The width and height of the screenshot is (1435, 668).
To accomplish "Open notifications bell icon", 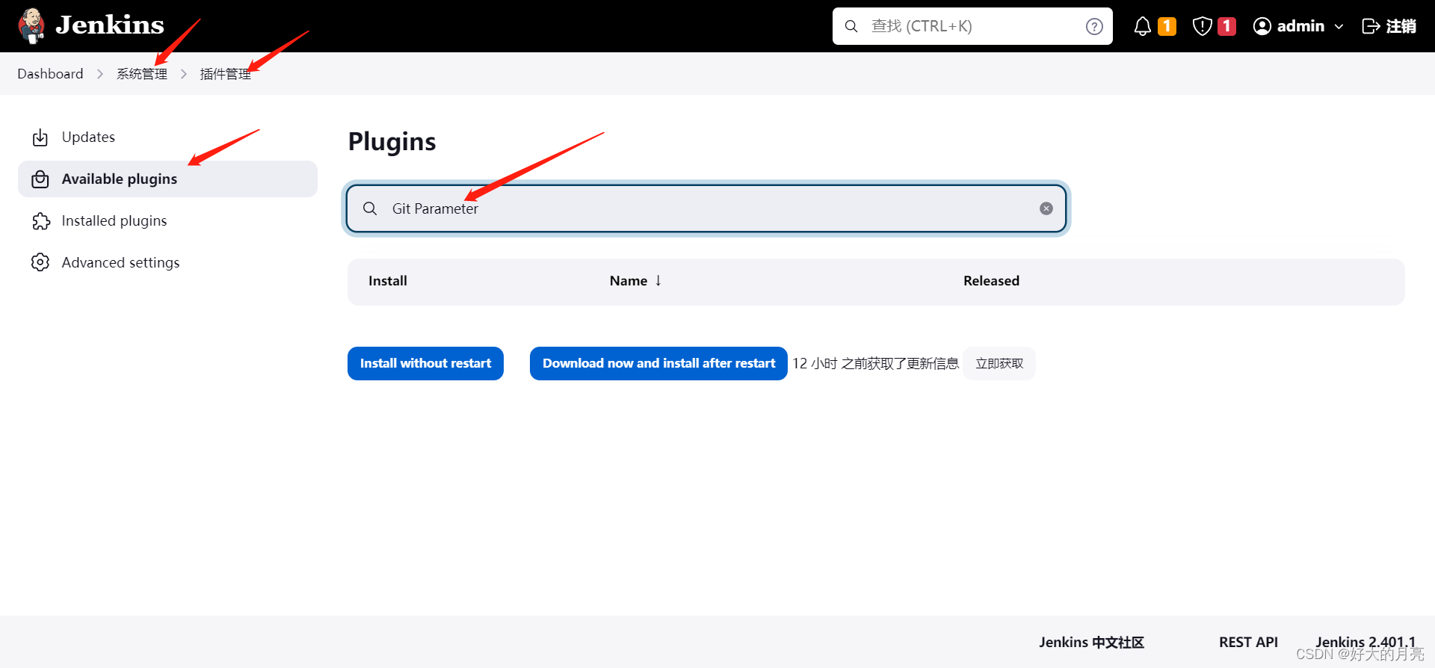I will click(1143, 26).
